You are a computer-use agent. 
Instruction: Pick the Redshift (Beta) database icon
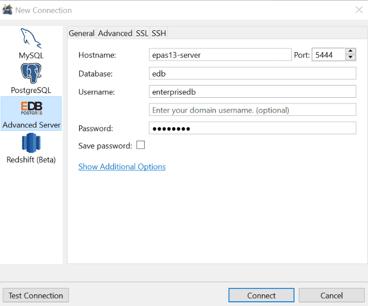coord(31,143)
